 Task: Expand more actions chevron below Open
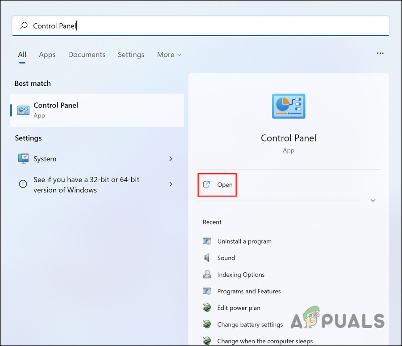pos(373,200)
